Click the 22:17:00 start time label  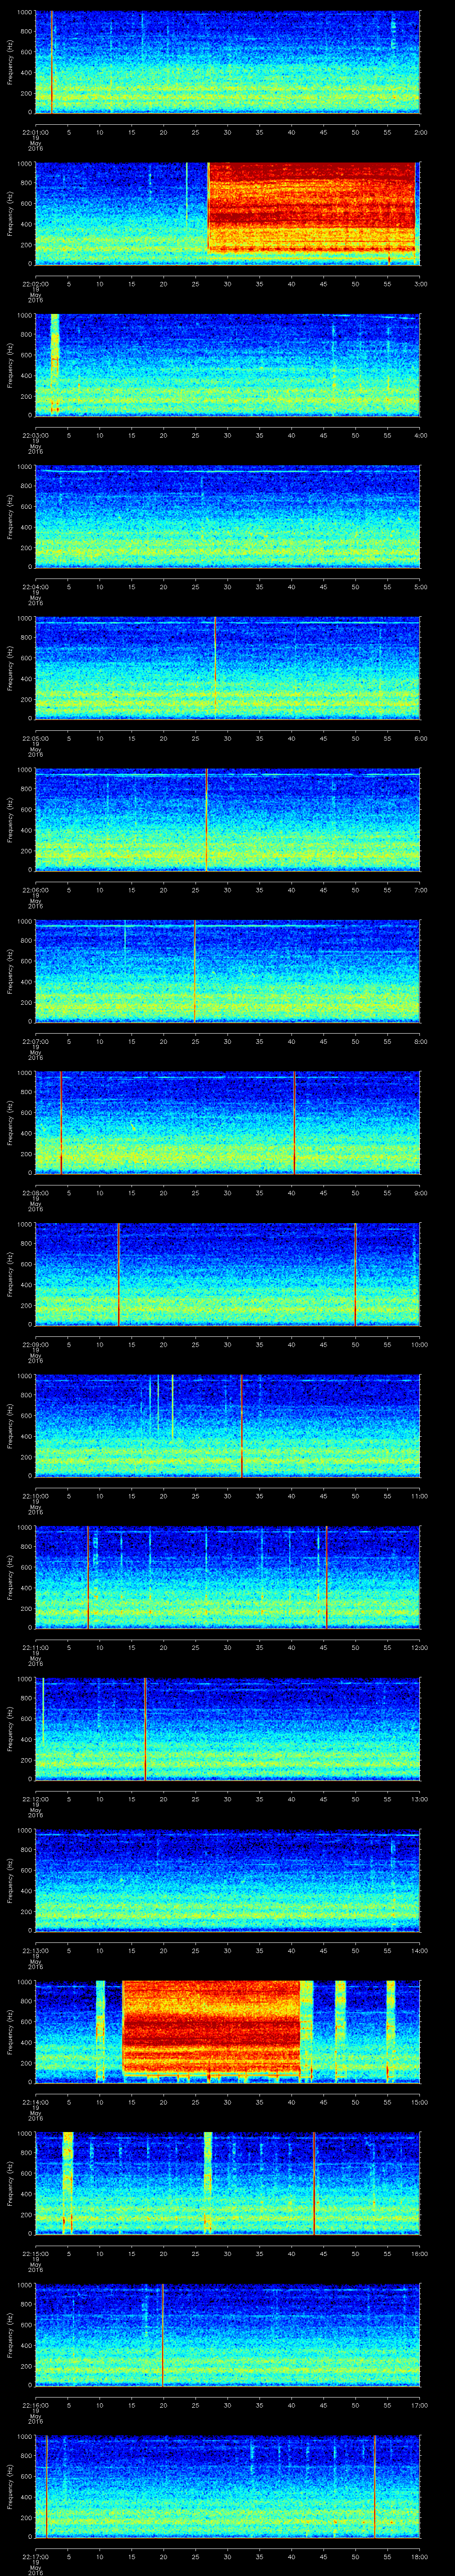pyautogui.click(x=35, y=2557)
